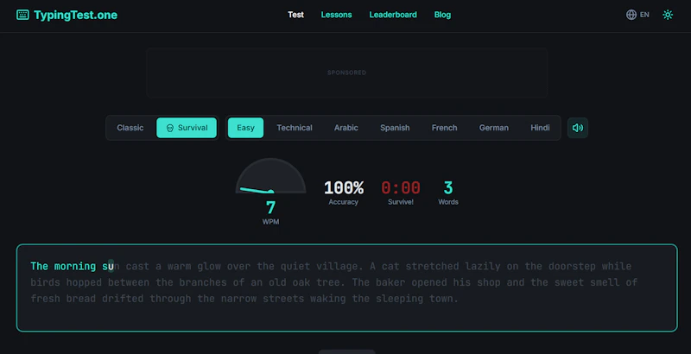Open the Leaderboard page
Image resolution: width=691 pixels, height=354 pixels.
tap(393, 15)
